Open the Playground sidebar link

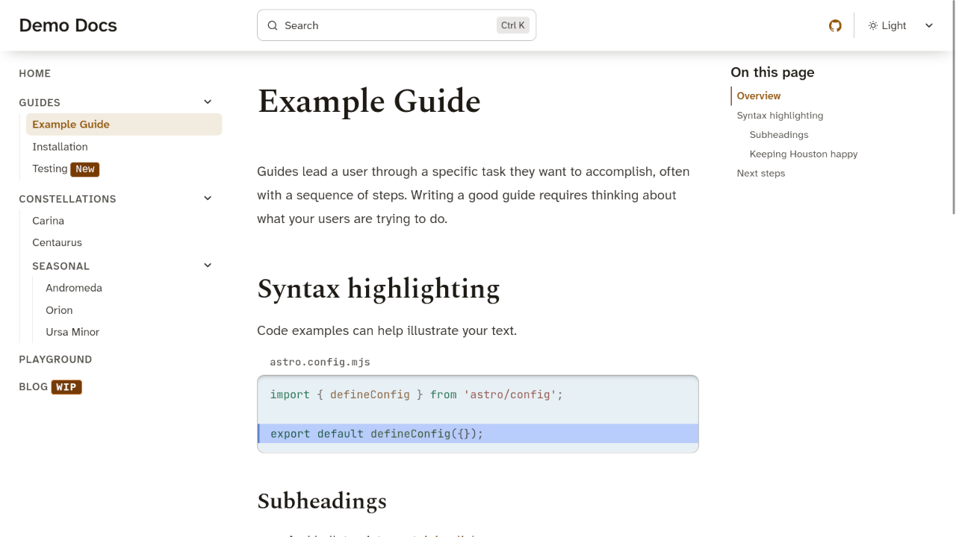(55, 359)
